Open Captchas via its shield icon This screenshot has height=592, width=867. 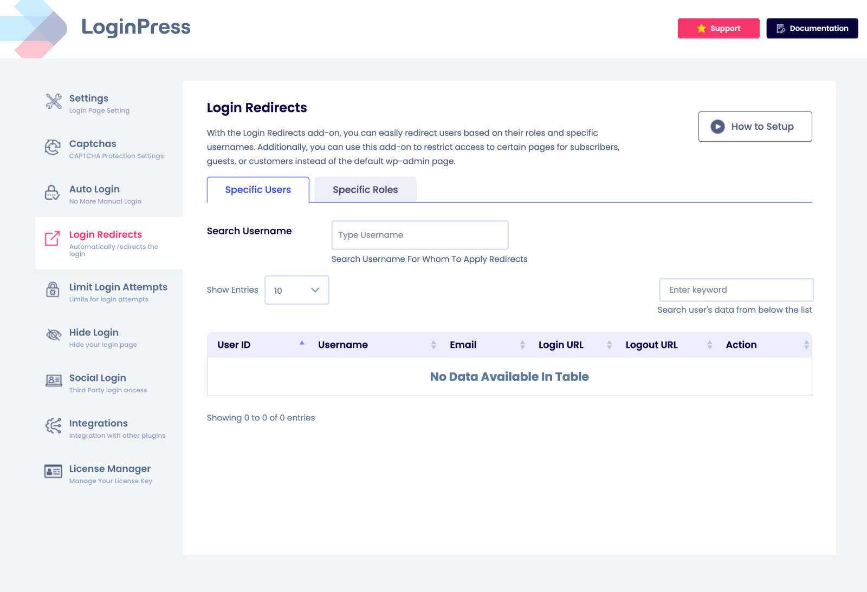pos(53,148)
